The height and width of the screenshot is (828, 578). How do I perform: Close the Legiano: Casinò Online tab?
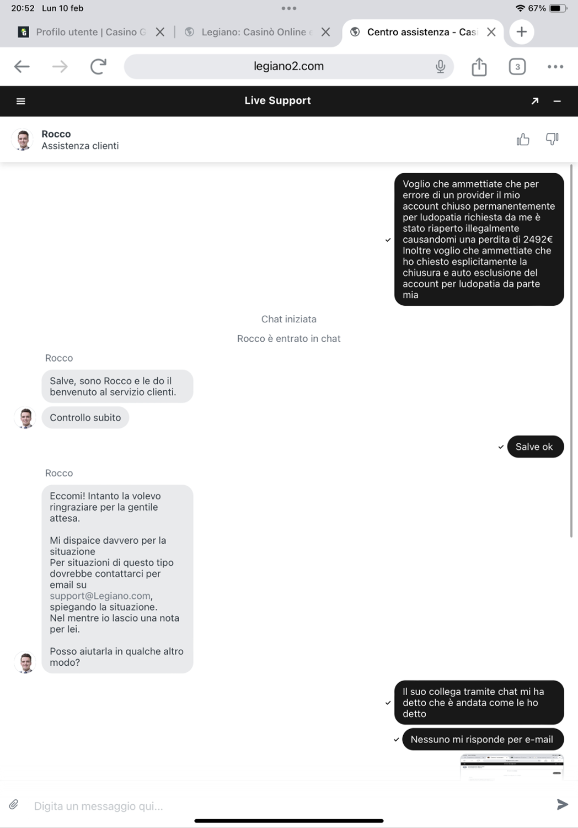326,32
